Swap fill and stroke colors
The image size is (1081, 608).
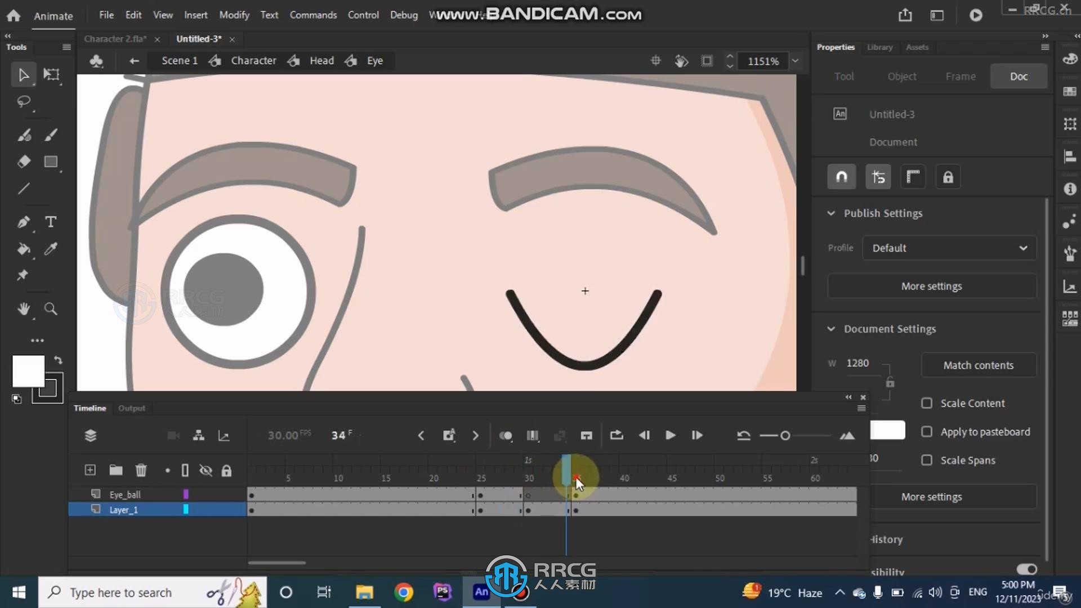tap(58, 360)
